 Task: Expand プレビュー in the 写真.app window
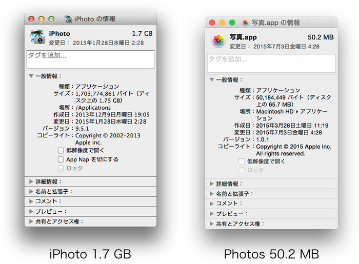pos(212,214)
